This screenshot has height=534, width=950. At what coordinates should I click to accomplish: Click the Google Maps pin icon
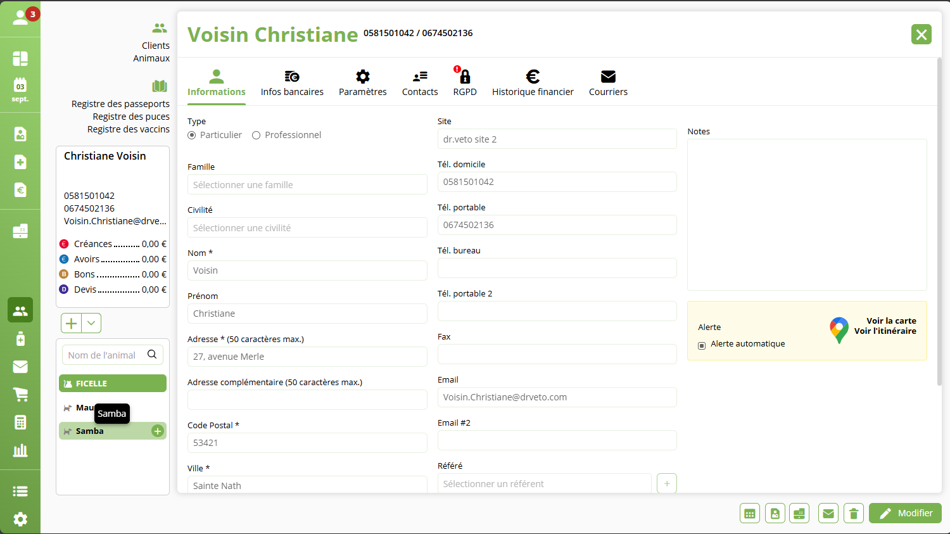839,331
